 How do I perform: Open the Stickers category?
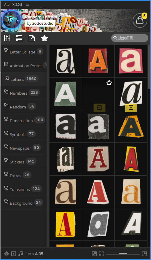pyautogui.click(x=24, y=161)
